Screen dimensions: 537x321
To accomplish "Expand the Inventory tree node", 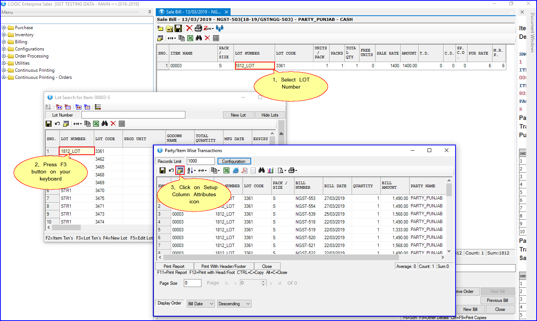I will (x=4, y=35).
